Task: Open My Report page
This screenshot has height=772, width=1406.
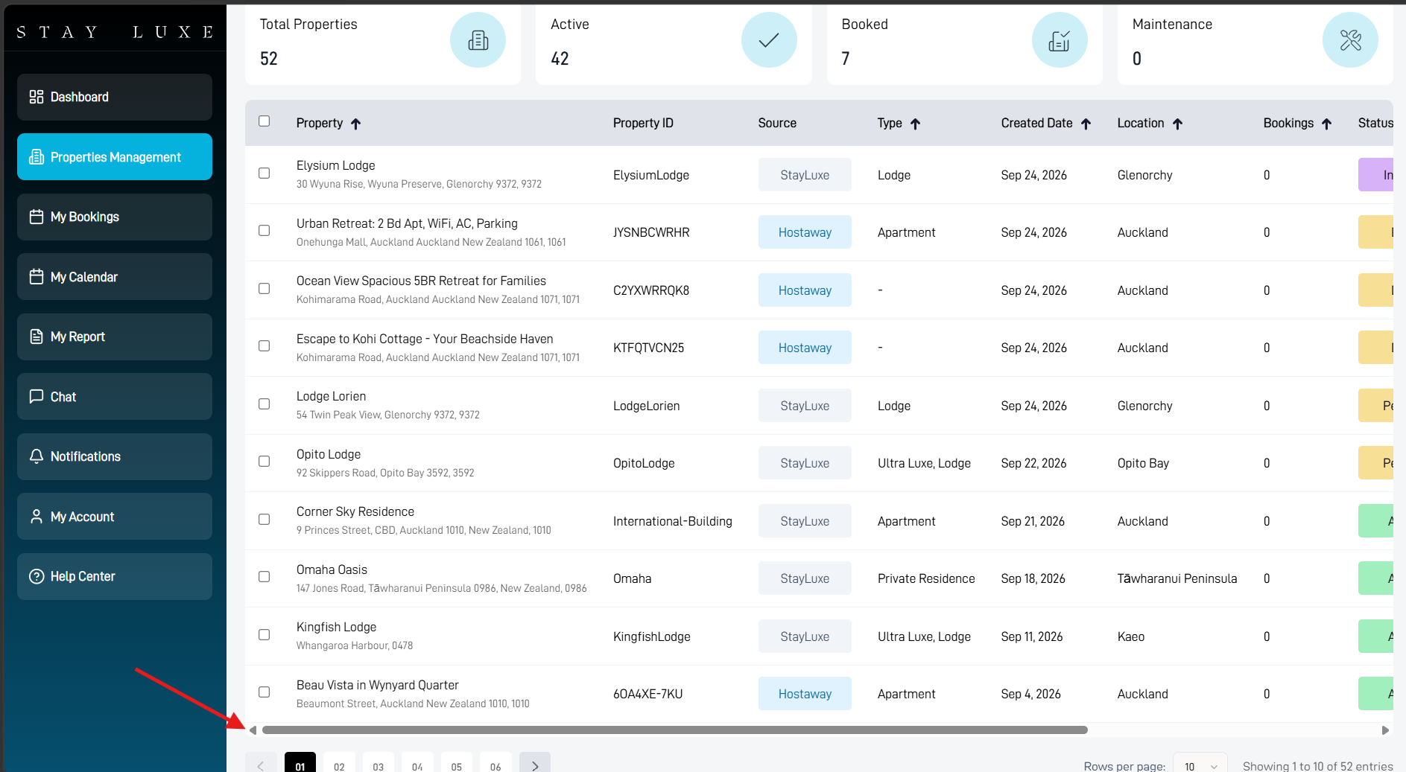Action: pyautogui.click(x=115, y=336)
